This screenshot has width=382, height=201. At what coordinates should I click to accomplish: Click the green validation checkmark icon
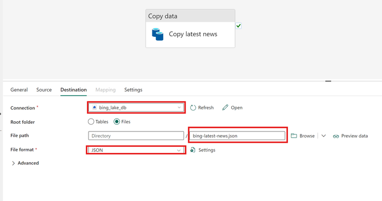[x=238, y=26]
